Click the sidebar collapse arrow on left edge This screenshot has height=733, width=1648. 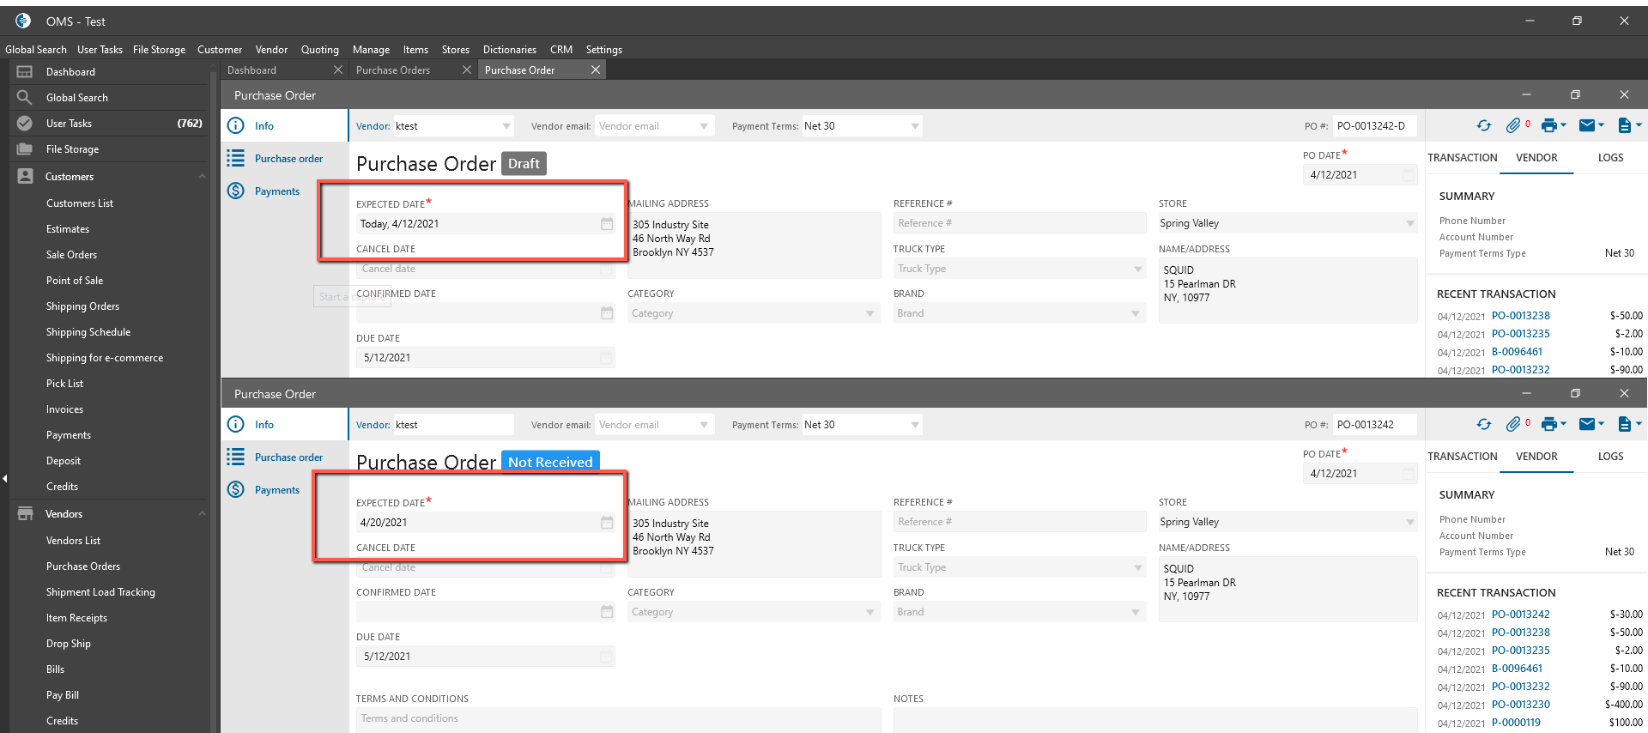pyautogui.click(x=4, y=478)
